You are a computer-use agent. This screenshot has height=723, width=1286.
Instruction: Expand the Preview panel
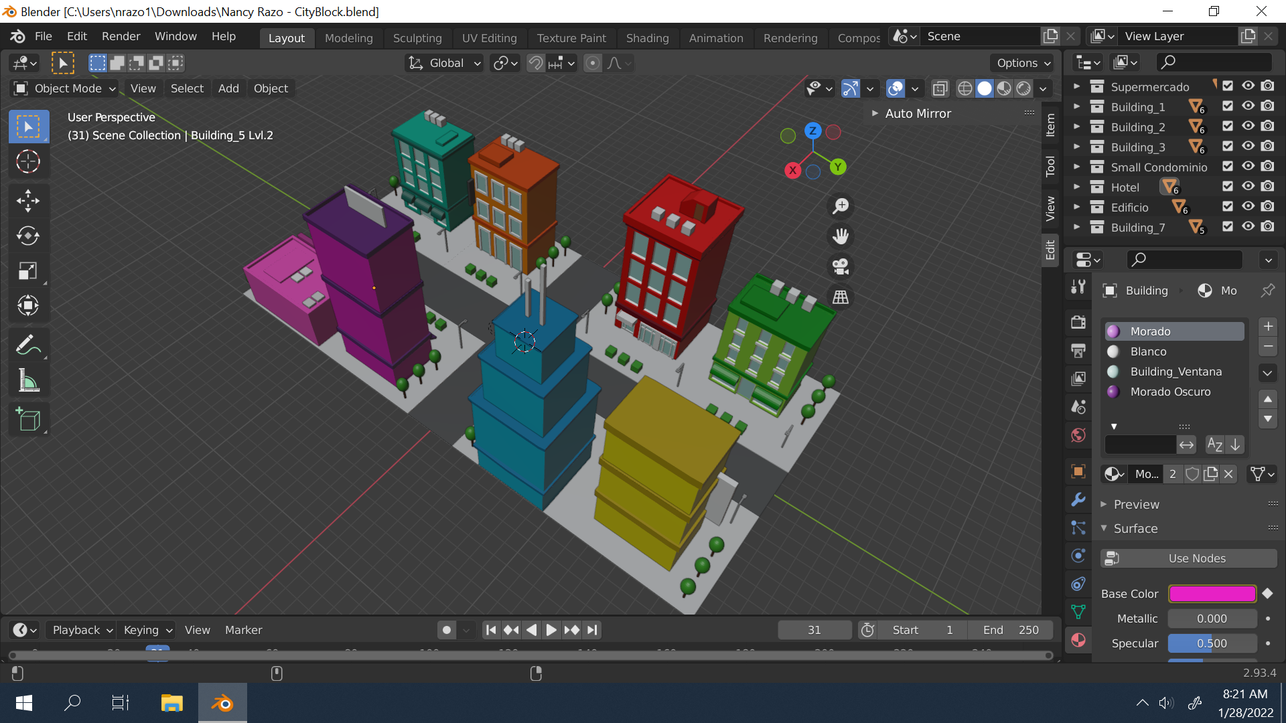pos(1104,504)
